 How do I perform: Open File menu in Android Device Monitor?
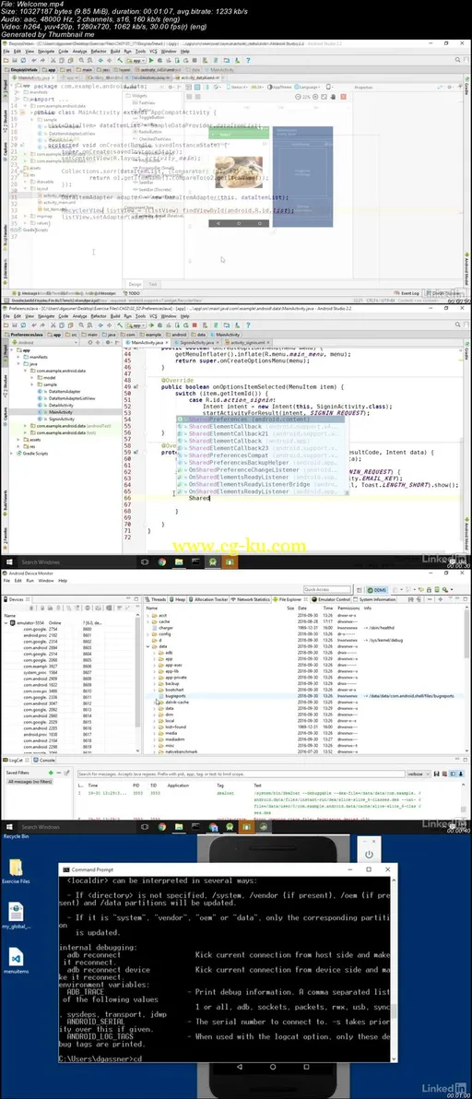coord(7,580)
